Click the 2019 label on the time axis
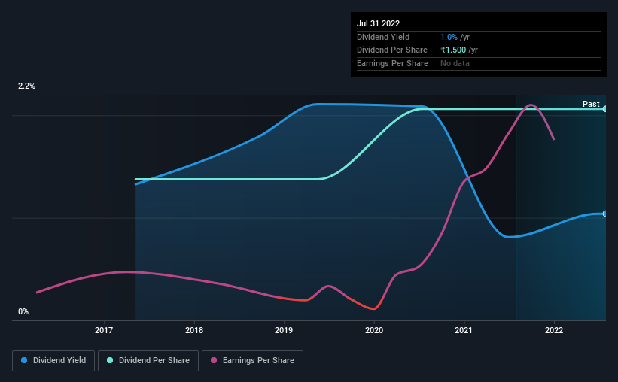 click(284, 330)
